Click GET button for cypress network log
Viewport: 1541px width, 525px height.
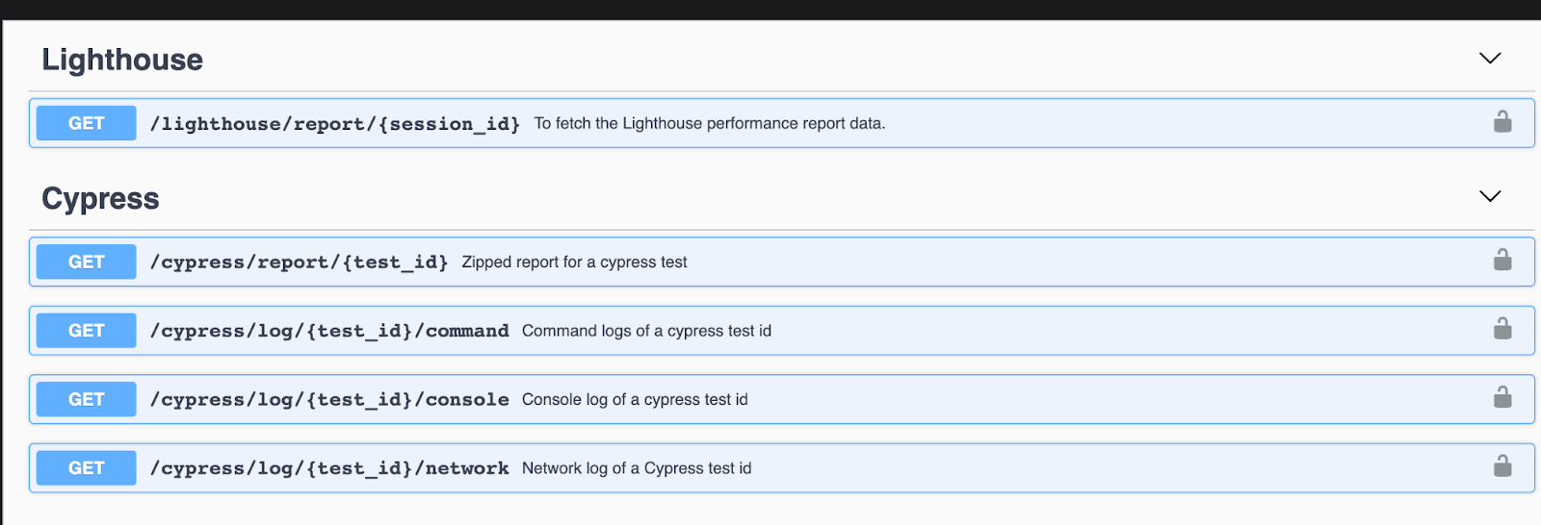click(87, 468)
